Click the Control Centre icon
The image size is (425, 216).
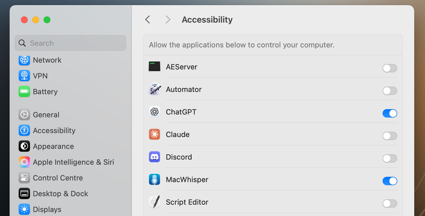24,178
